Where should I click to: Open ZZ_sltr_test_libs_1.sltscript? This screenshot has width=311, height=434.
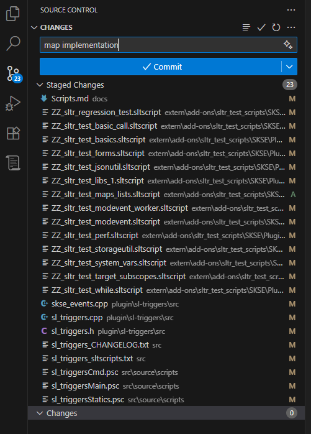(97, 181)
